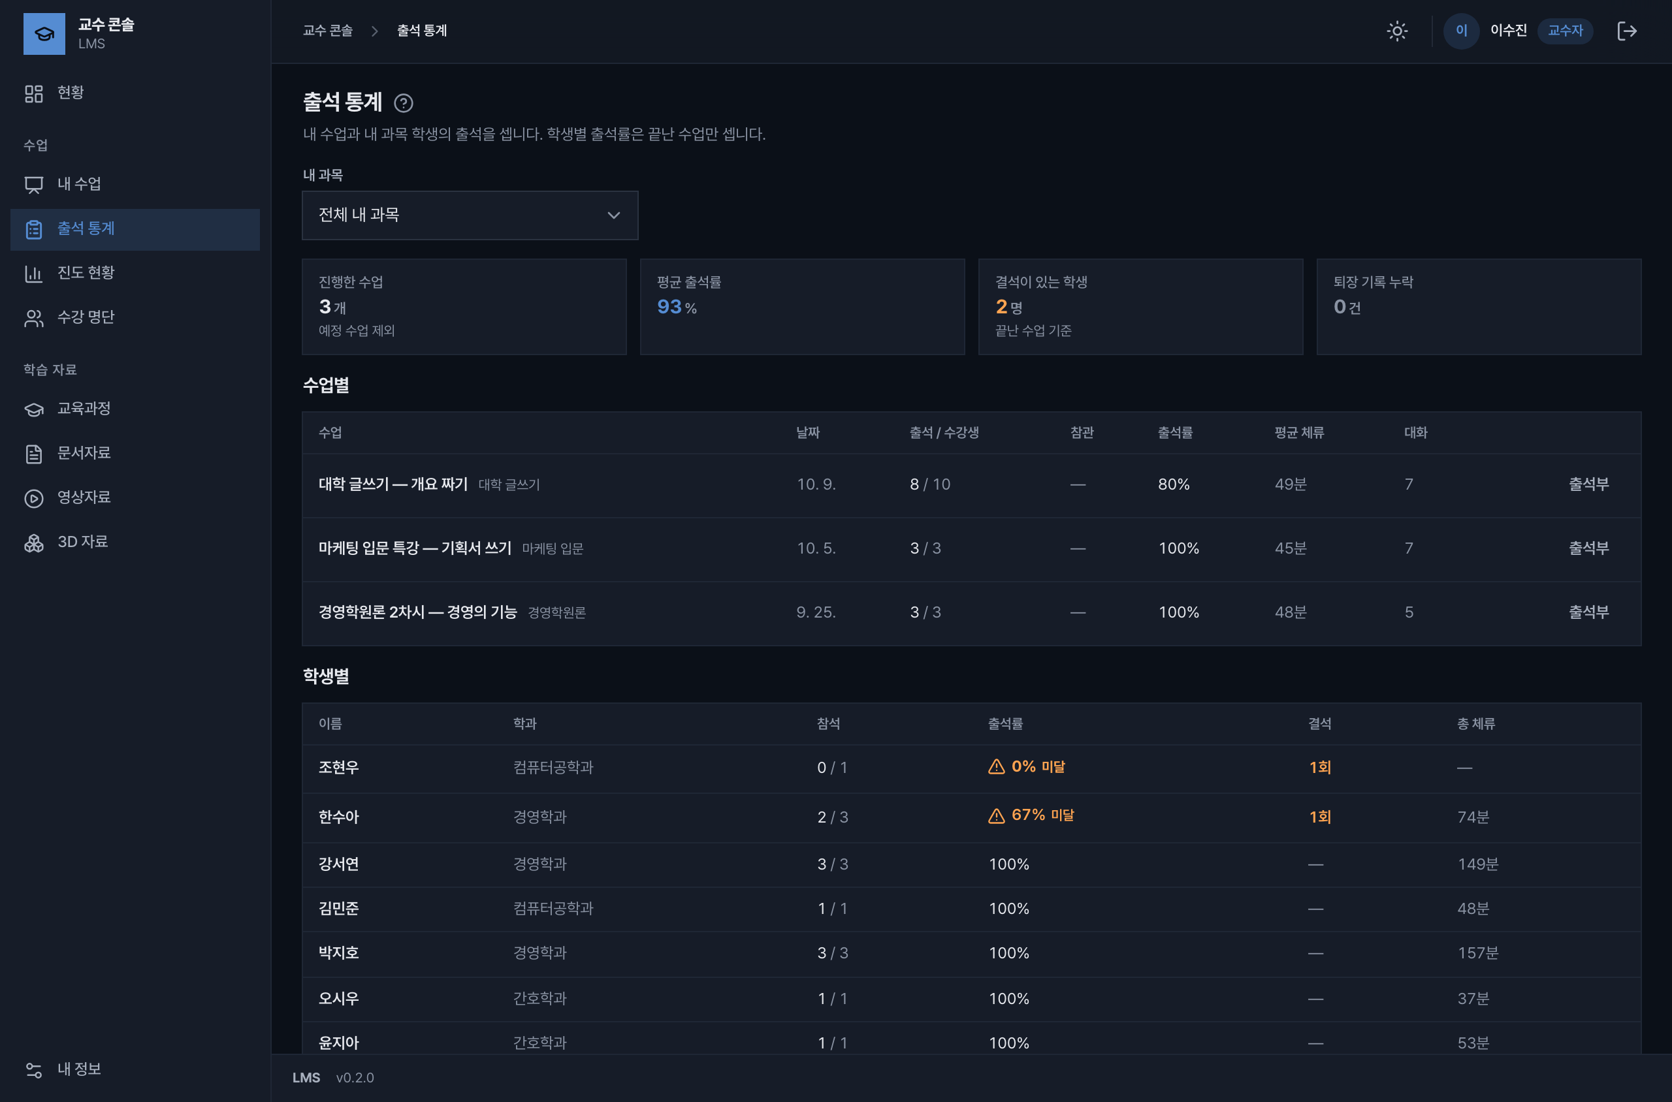Open 영상자료 play icon
This screenshot has width=1672, height=1102.
click(x=34, y=497)
